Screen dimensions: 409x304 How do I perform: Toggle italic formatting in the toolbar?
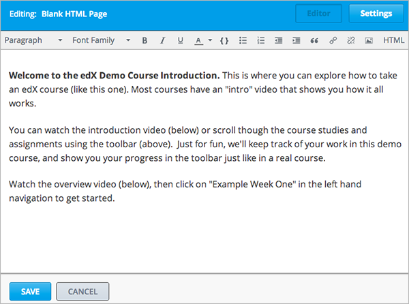point(162,40)
